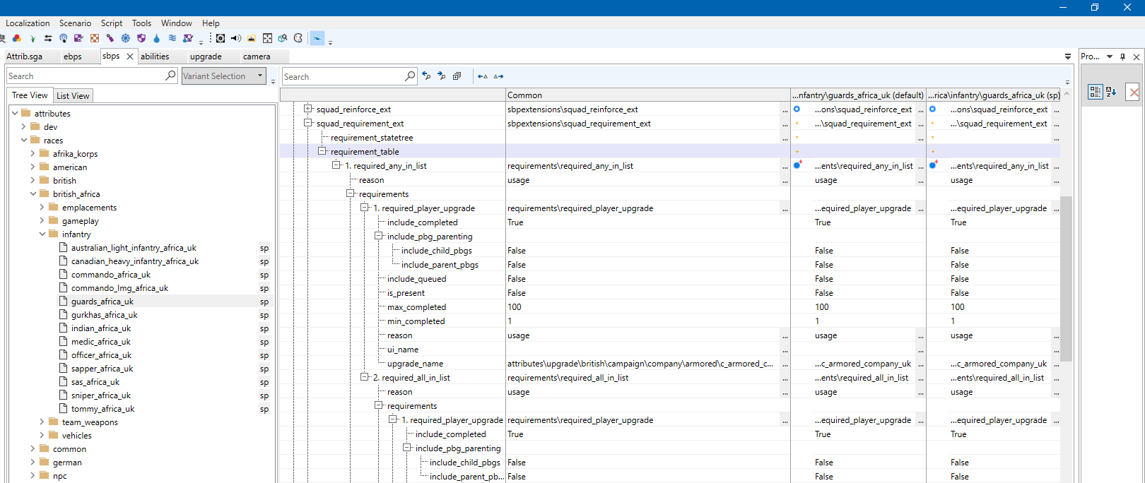Viewport: 1145px width, 483px height.
Task: Expand the team_weapons folder
Action: tap(42, 422)
